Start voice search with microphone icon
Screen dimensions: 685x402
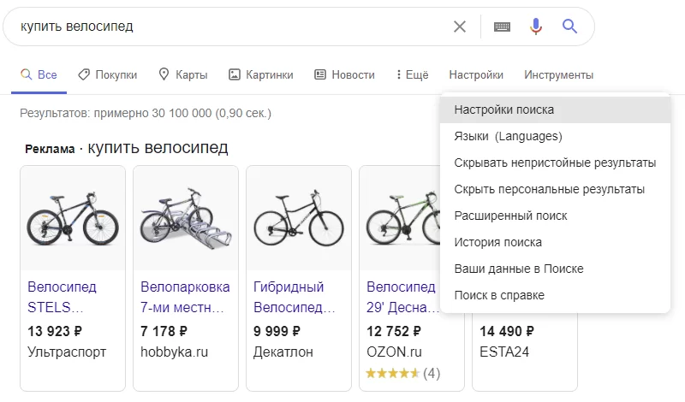tap(536, 27)
